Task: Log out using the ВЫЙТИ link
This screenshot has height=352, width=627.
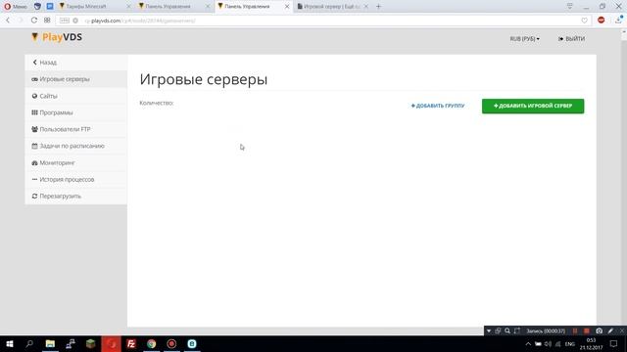Action: [x=571, y=39]
